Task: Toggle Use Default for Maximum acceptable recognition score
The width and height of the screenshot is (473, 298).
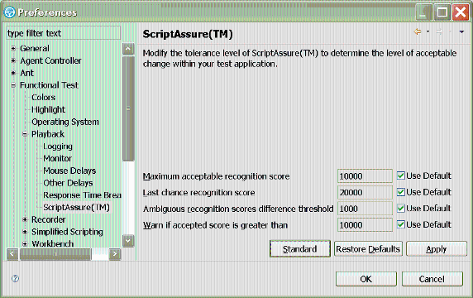Action: pyautogui.click(x=401, y=175)
